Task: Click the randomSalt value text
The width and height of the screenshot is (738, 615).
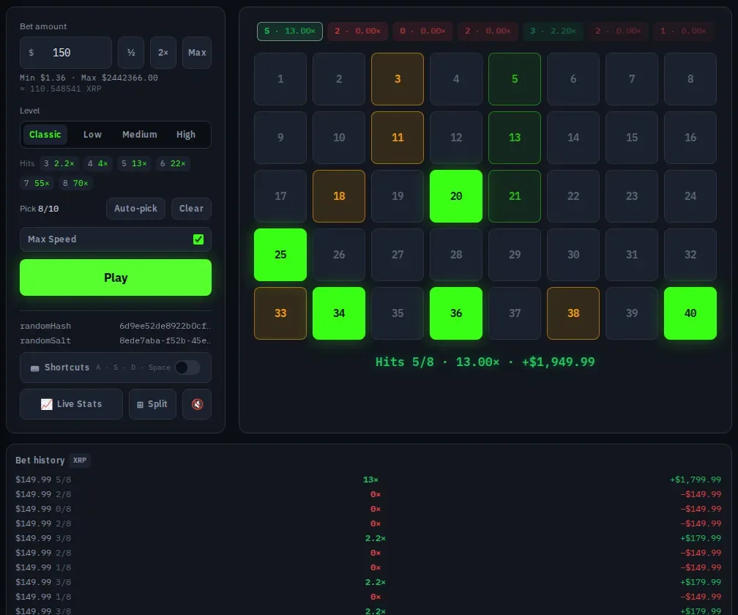Action: 165,340
